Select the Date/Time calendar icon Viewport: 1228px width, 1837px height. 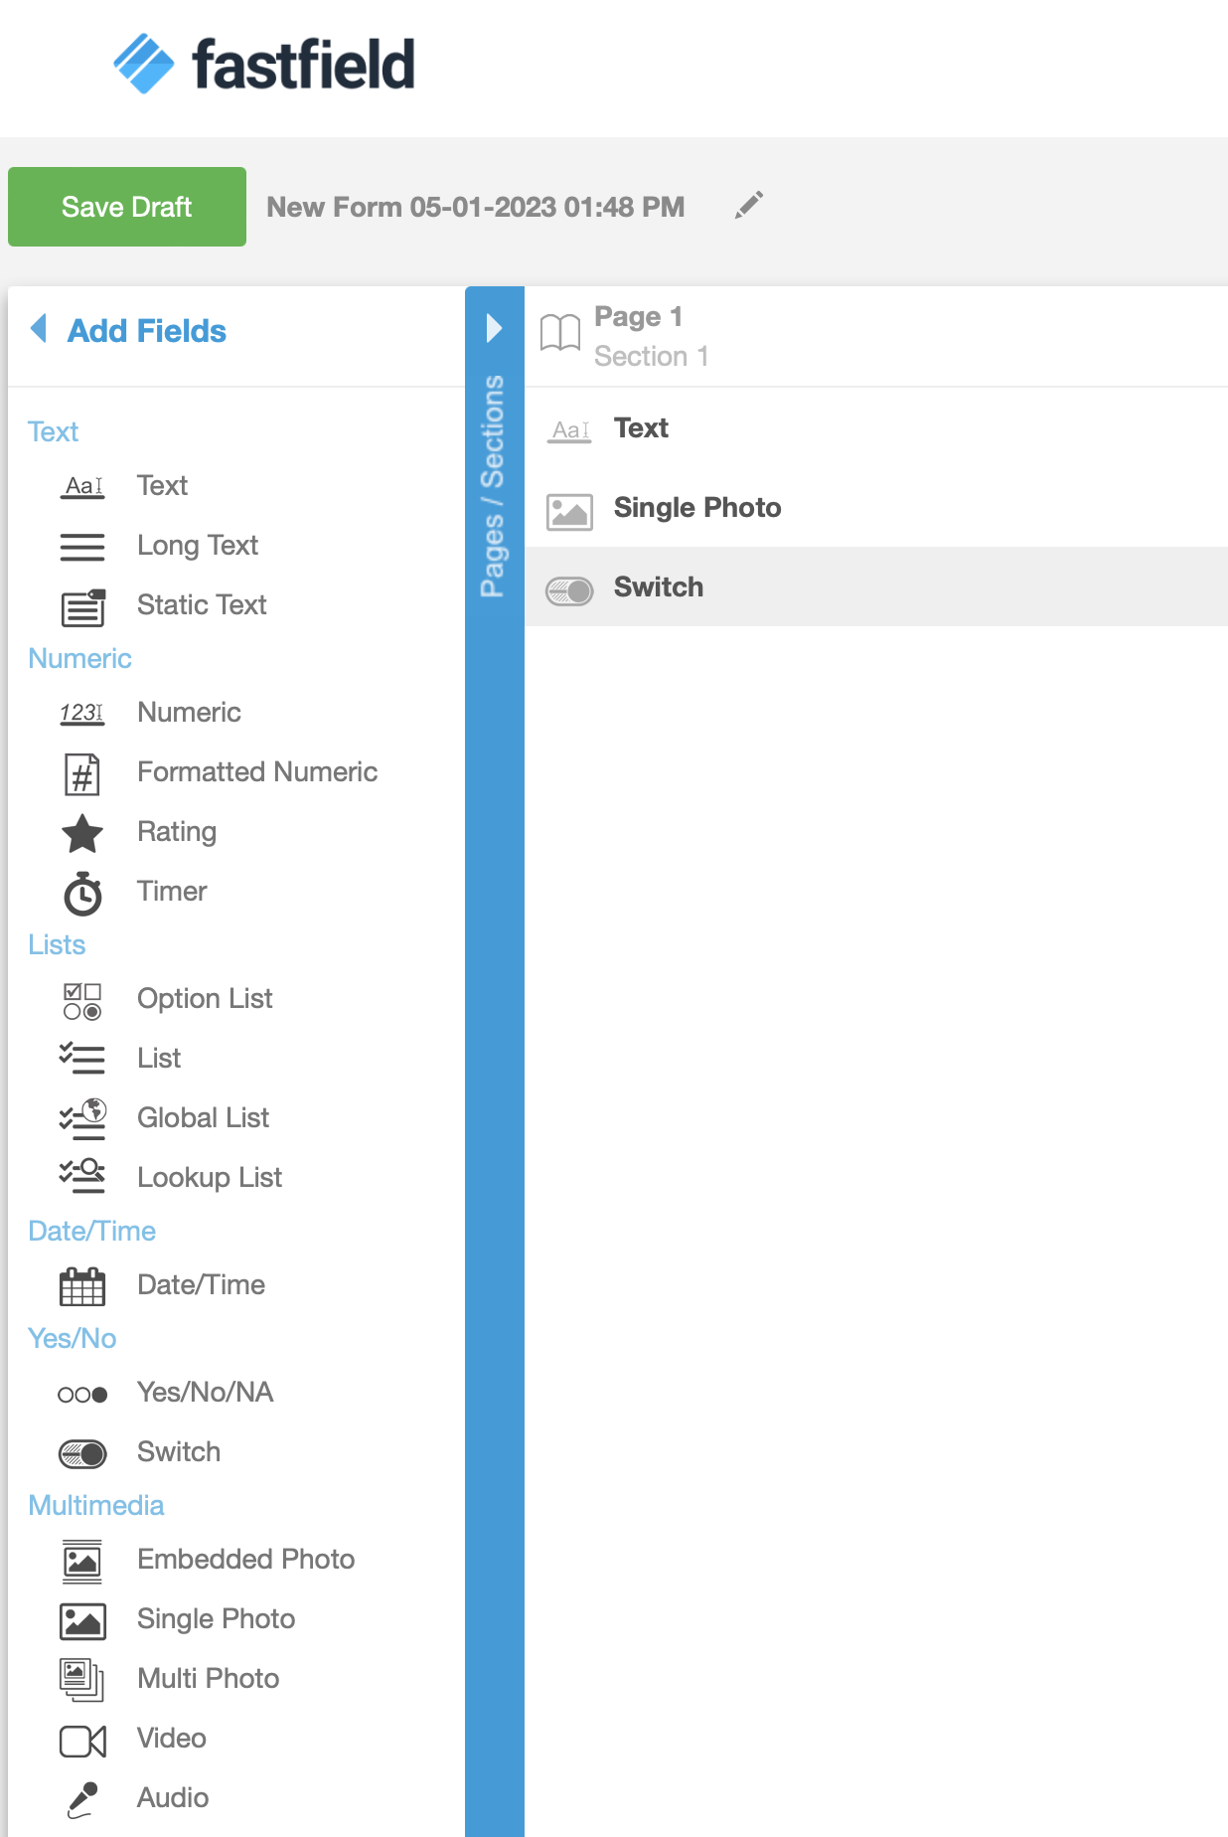82,1286
